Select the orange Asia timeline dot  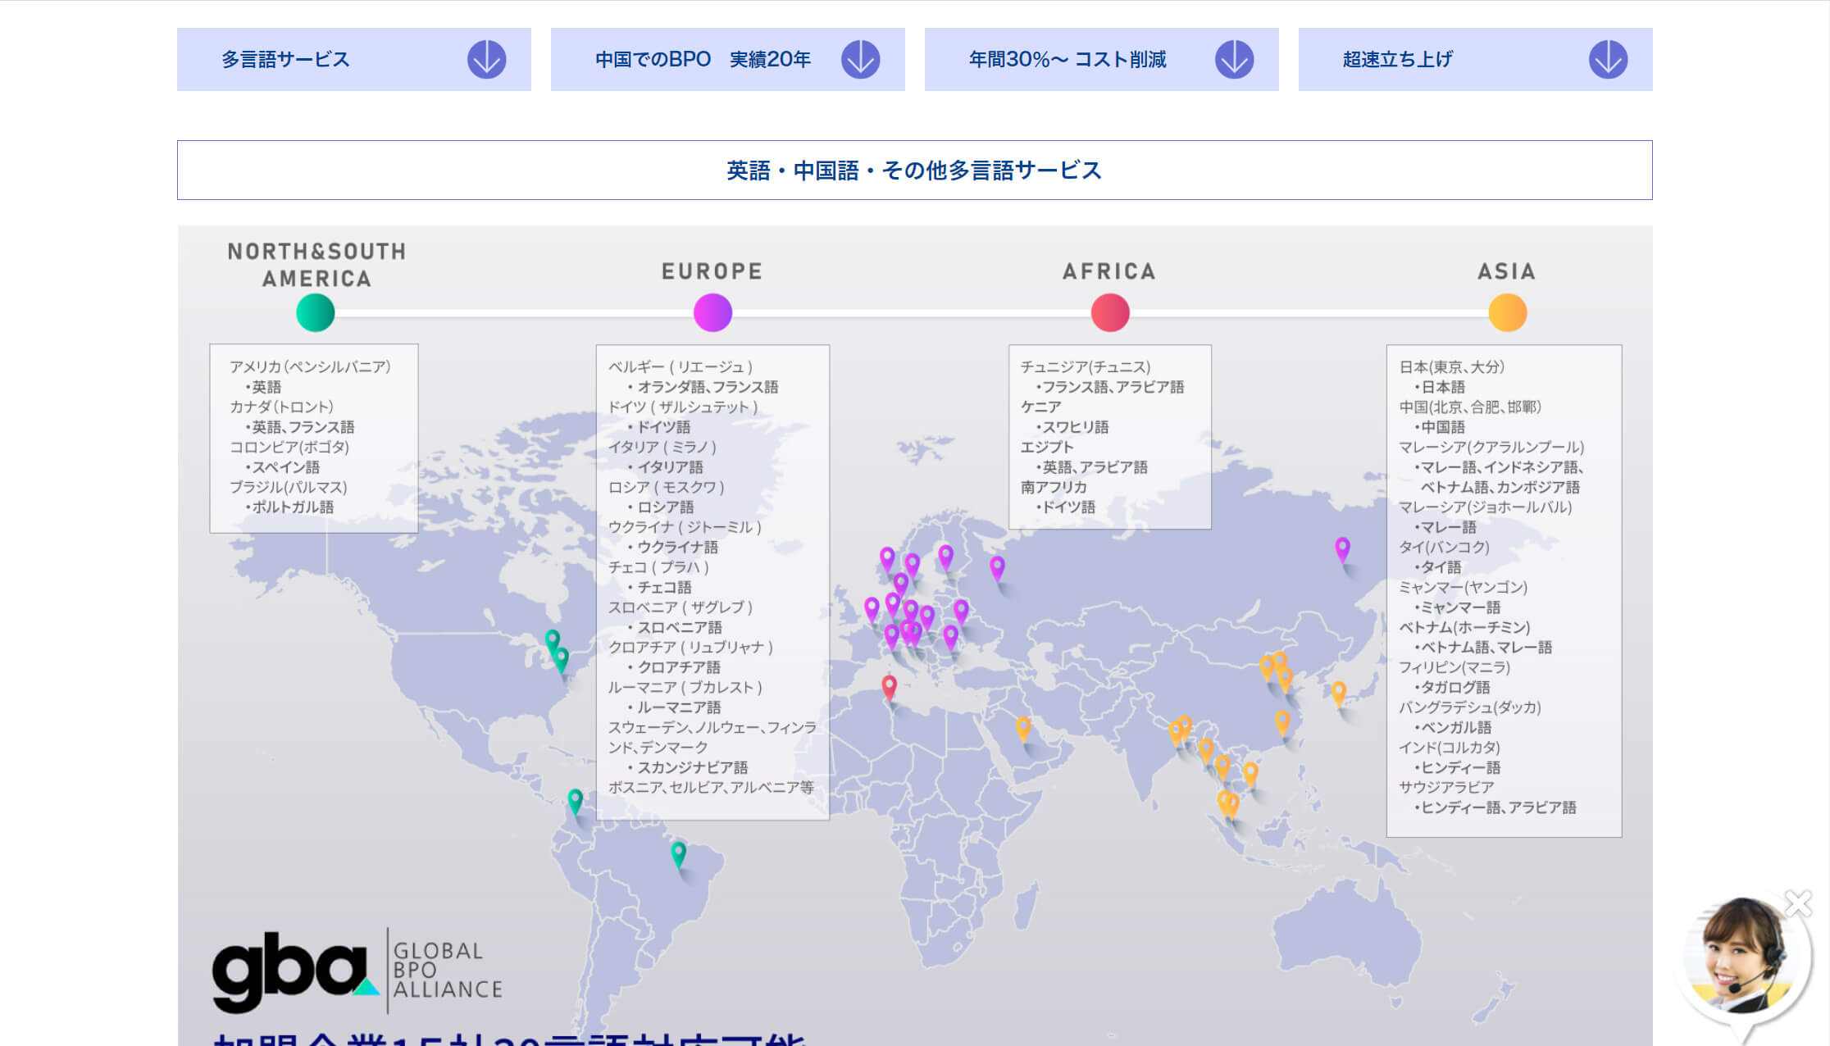(1507, 313)
